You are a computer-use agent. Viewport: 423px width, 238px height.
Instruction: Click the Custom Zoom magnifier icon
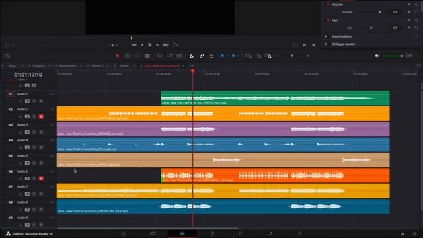[268, 56]
